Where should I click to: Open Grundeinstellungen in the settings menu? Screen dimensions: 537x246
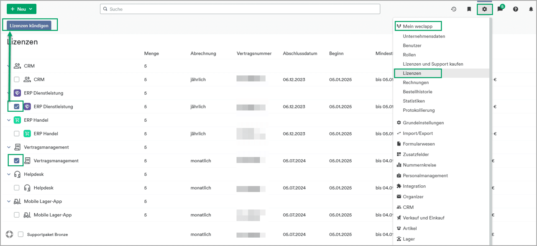tap(423, 123)
